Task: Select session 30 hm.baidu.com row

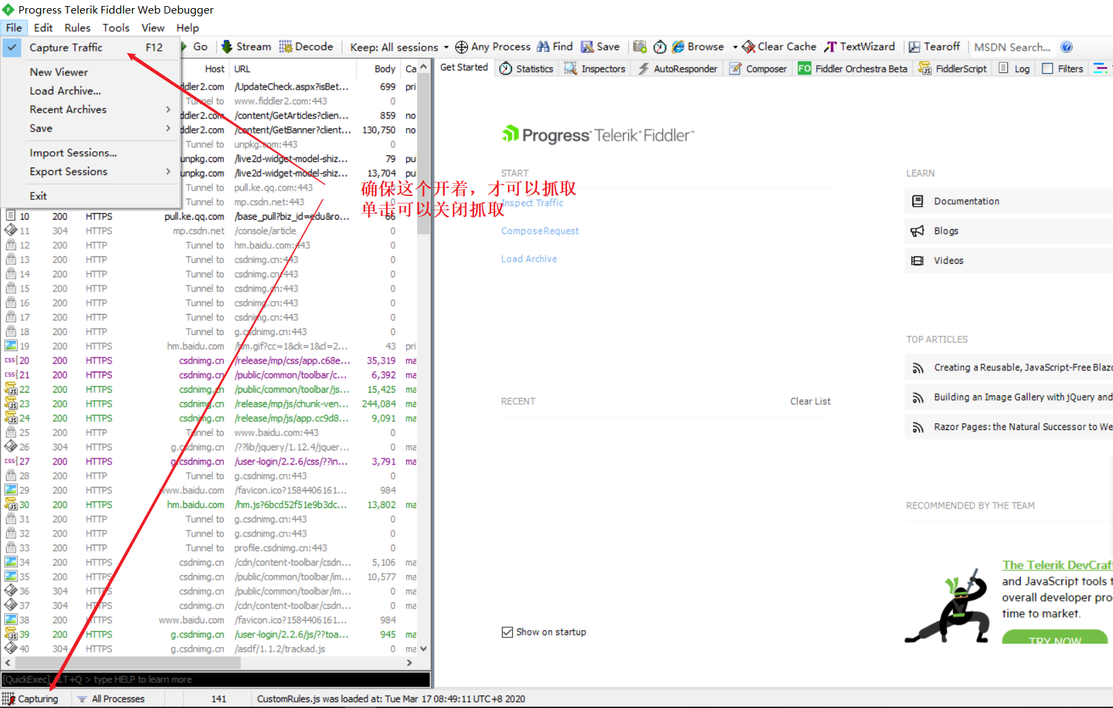Action: coord(210,505)
